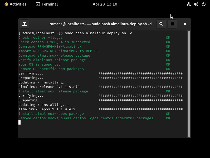Click the progress hashes beside almalinux-release-9.1

(x=141, y=87)
